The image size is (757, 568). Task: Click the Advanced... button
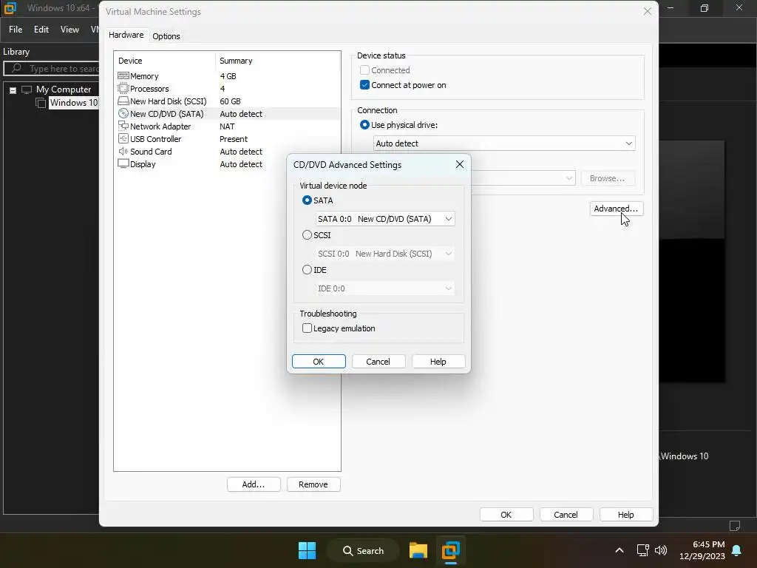tap(616, 209)
